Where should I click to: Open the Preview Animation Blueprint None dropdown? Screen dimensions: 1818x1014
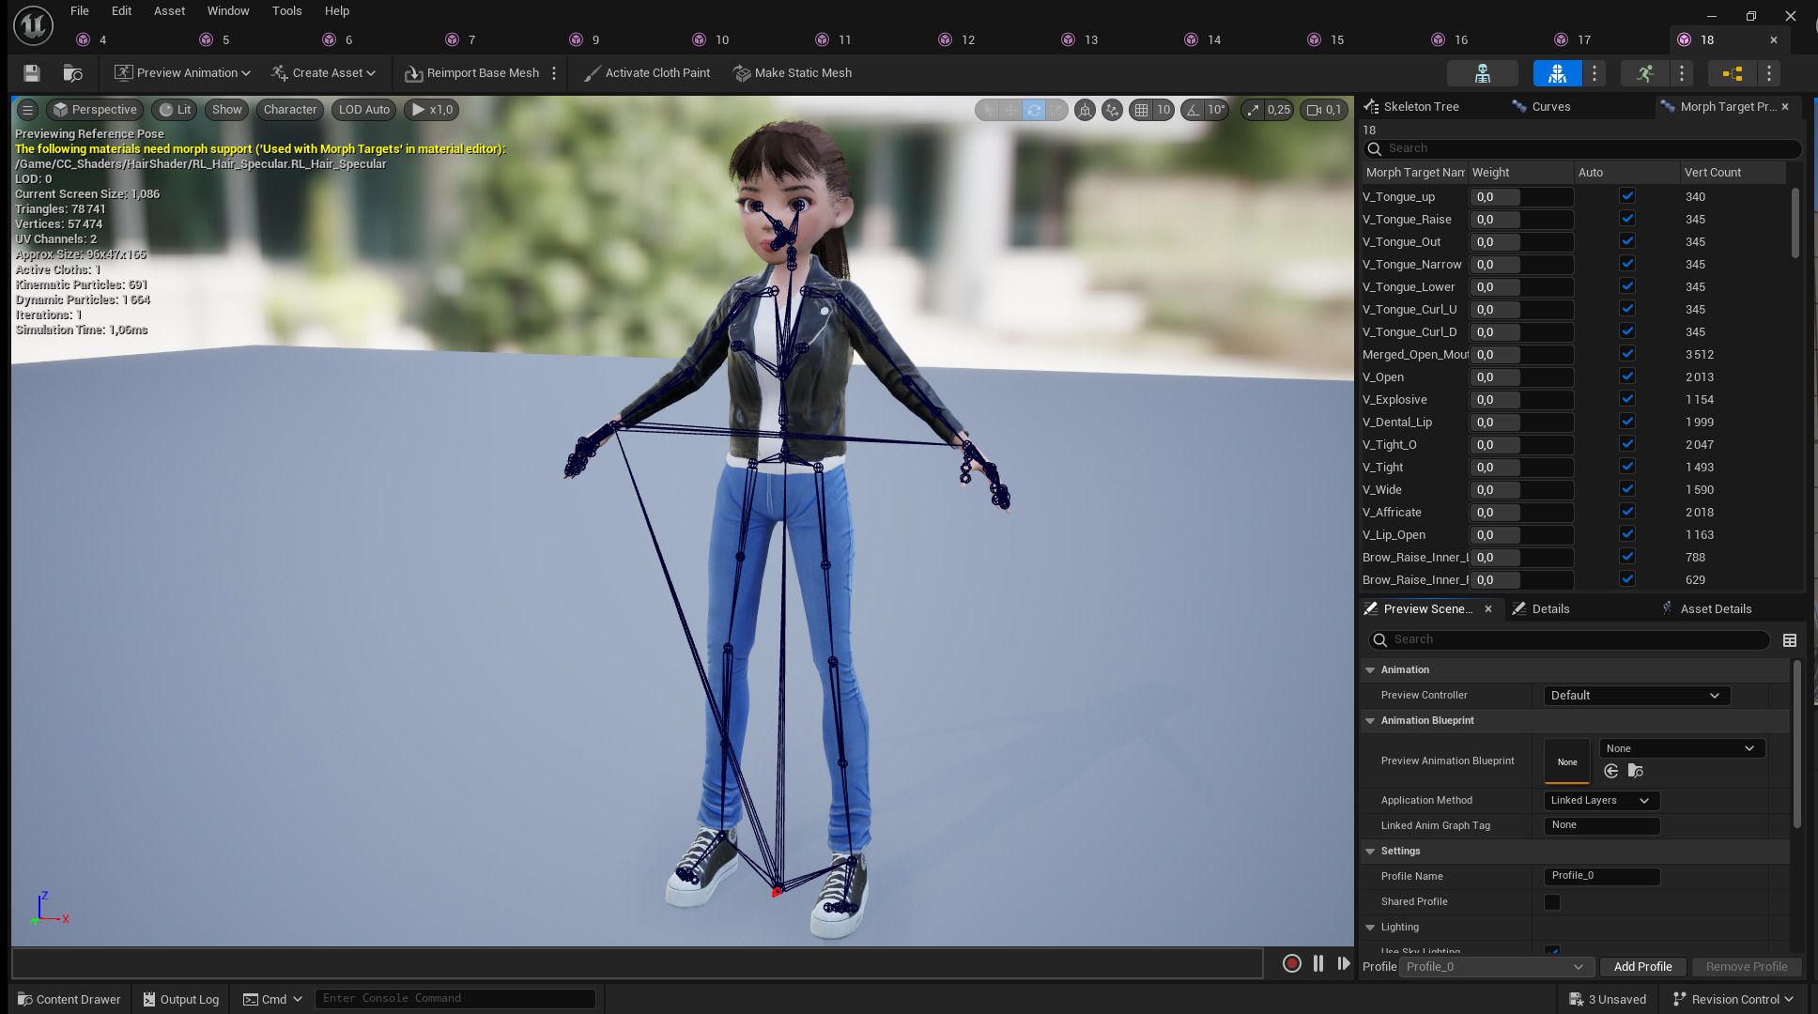(1682, 748)
